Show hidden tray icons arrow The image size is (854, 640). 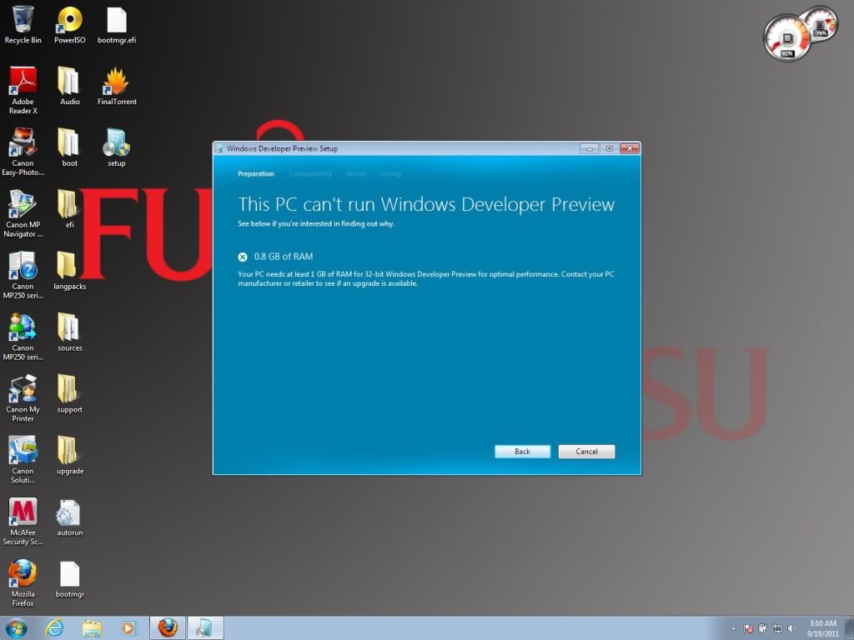click(733, 628)
